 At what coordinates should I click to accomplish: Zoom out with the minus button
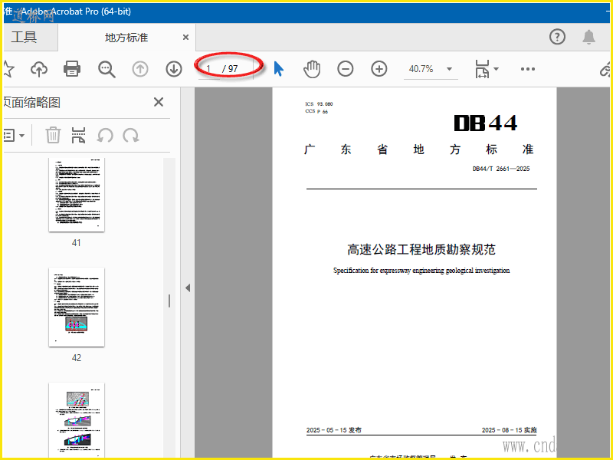coord(346,69)
